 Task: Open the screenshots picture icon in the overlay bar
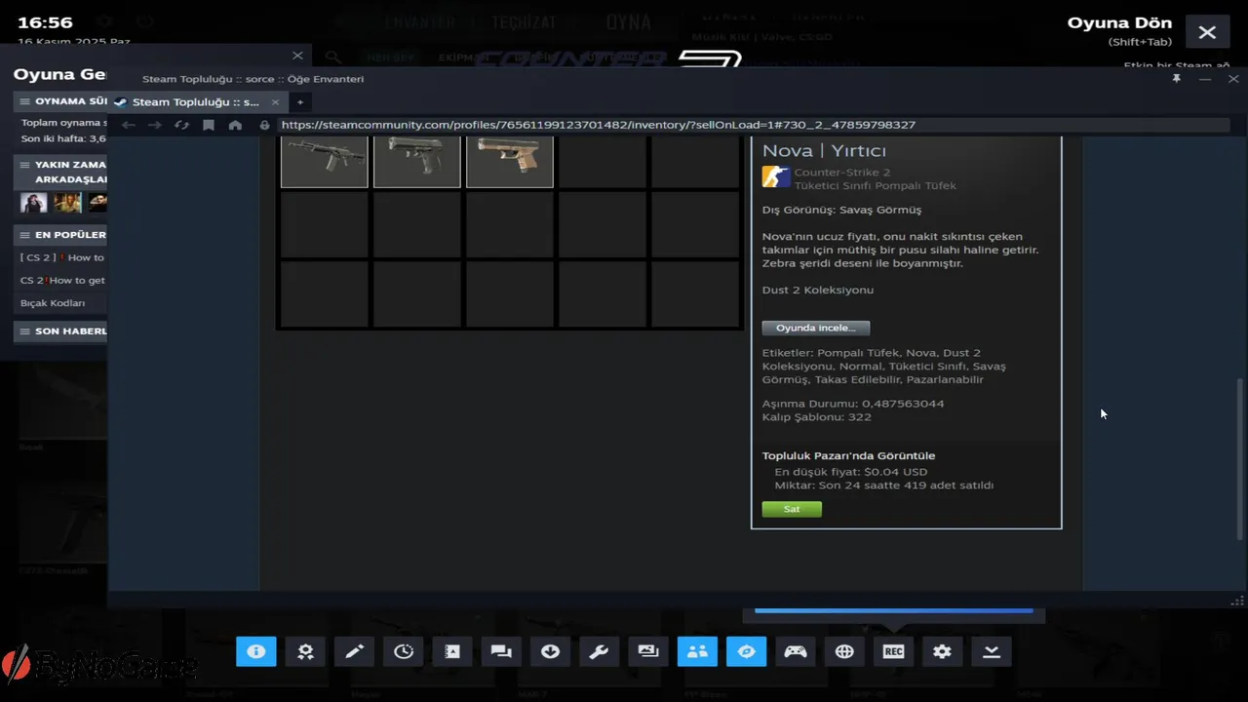tap(648, 651)
